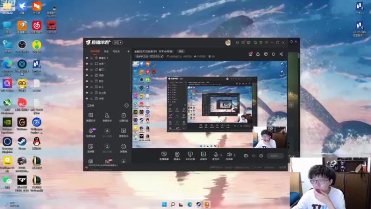Click the share icon above the preview
This screenshot has width=371, height=209.
(281, 54)
